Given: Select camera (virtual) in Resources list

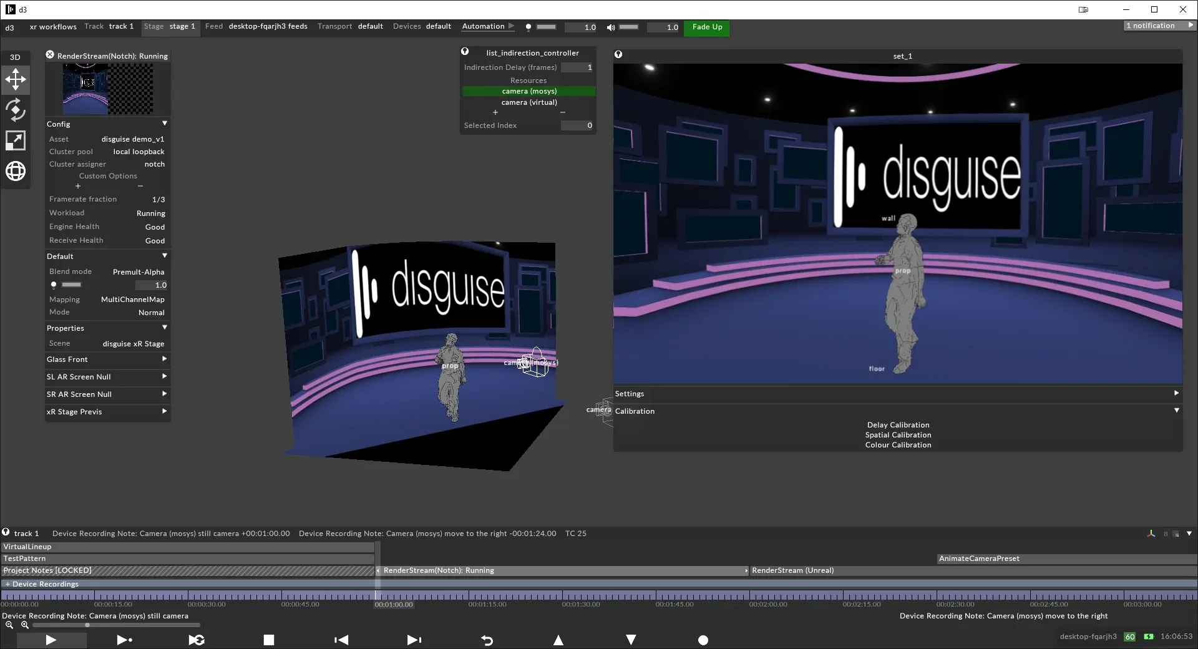Looking at the screenshot, I should point(529,102).
